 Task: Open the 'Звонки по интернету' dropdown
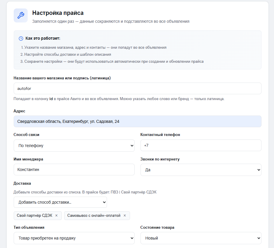click(201, 170)
